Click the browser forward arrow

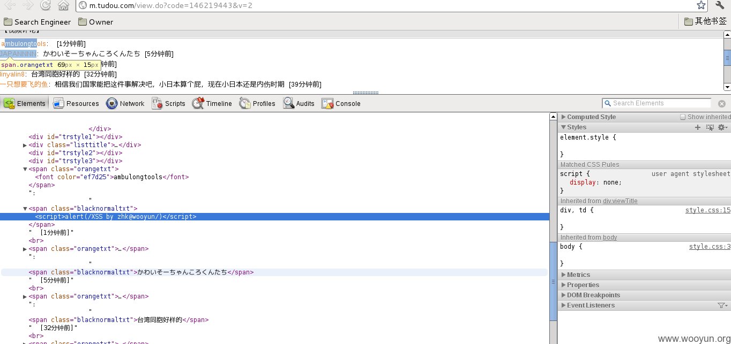[x=28, y=5]
